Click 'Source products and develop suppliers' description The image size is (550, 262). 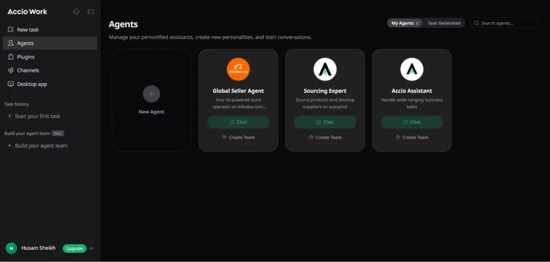point(325,103)
